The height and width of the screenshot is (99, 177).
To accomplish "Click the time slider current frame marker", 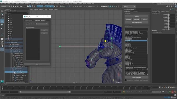I will 2,88.
